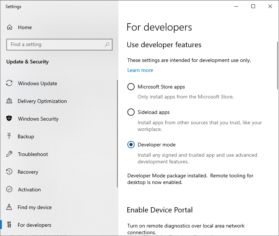Select the Sideload apps radio button
This screenshot has height=236, width=279.
(x=131, y=112)
